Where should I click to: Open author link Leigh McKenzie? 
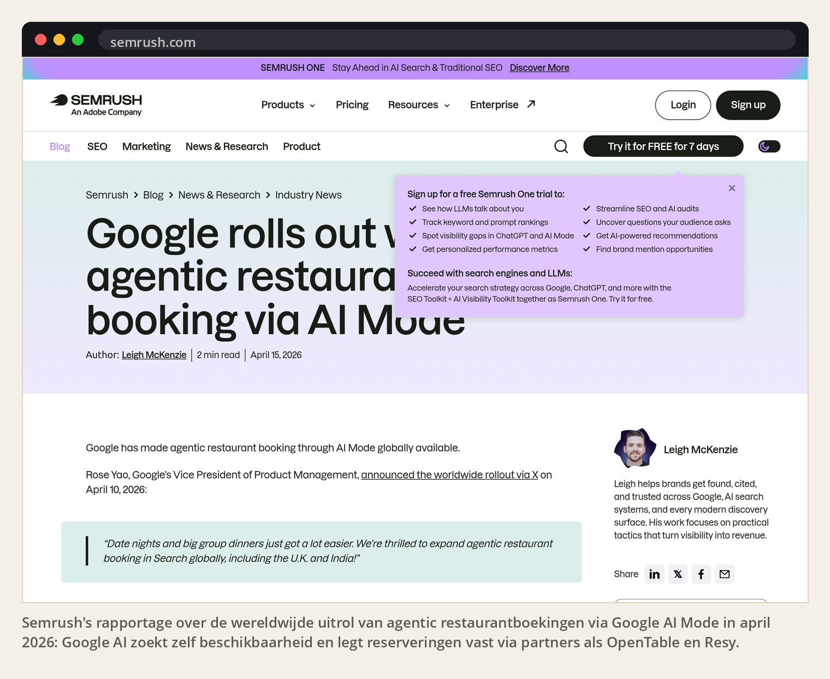[x=154, y=355]
